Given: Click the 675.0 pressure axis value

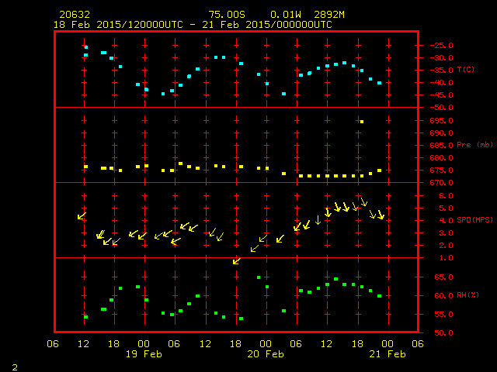Looking at the screenshot, I should (442, 170).
